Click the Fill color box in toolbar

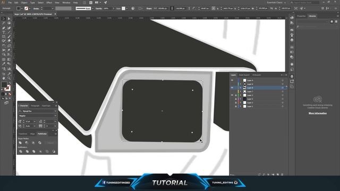pos(4,85)
